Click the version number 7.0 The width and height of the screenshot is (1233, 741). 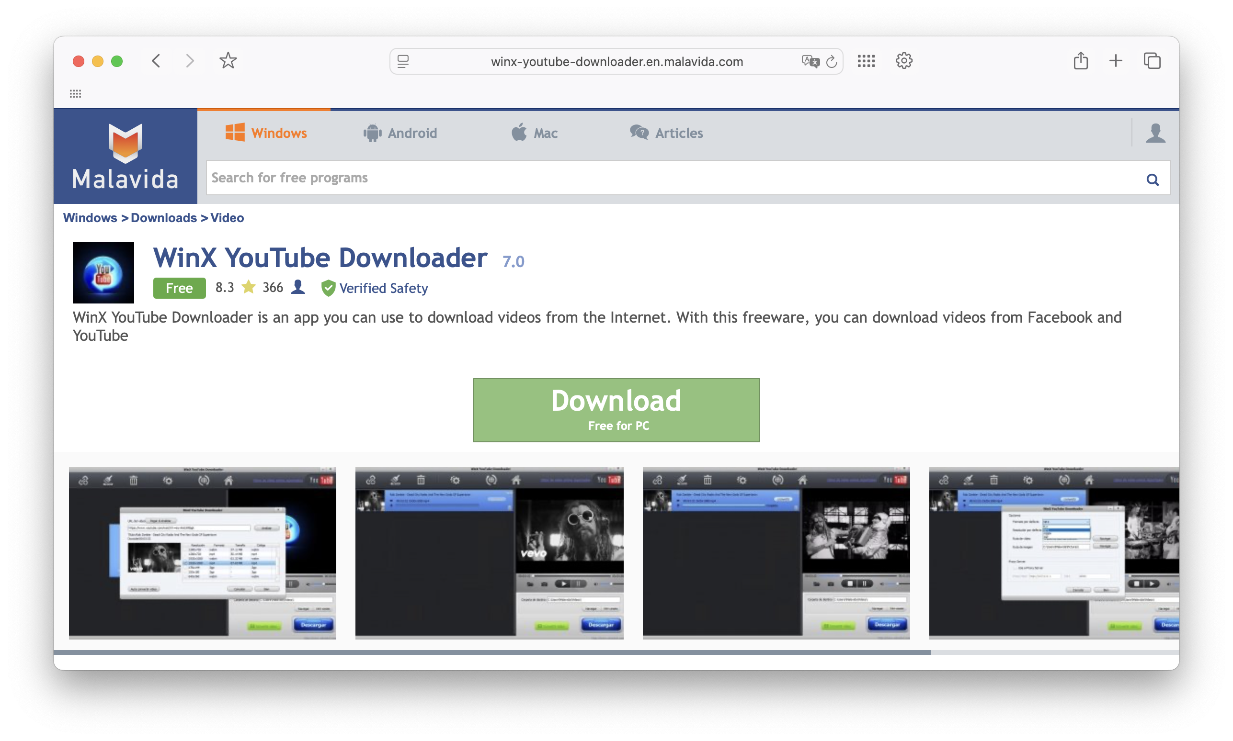(x=514, y=262)
